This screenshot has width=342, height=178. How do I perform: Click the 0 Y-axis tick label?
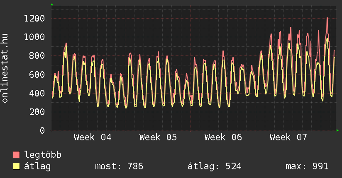(x=42, y=131)
